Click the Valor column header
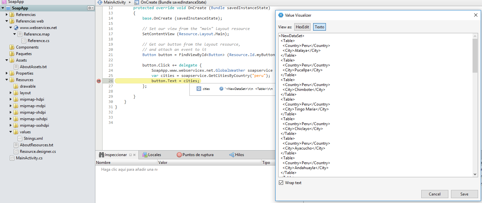The height and width of the screenshot is (203, 482). coord(209,162)
